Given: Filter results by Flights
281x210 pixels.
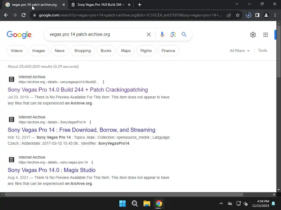Looking at the screenshot, I should click(x=146, y=51).
